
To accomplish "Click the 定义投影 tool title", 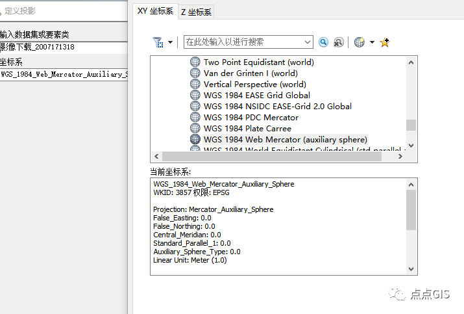I will click(20, 11).
